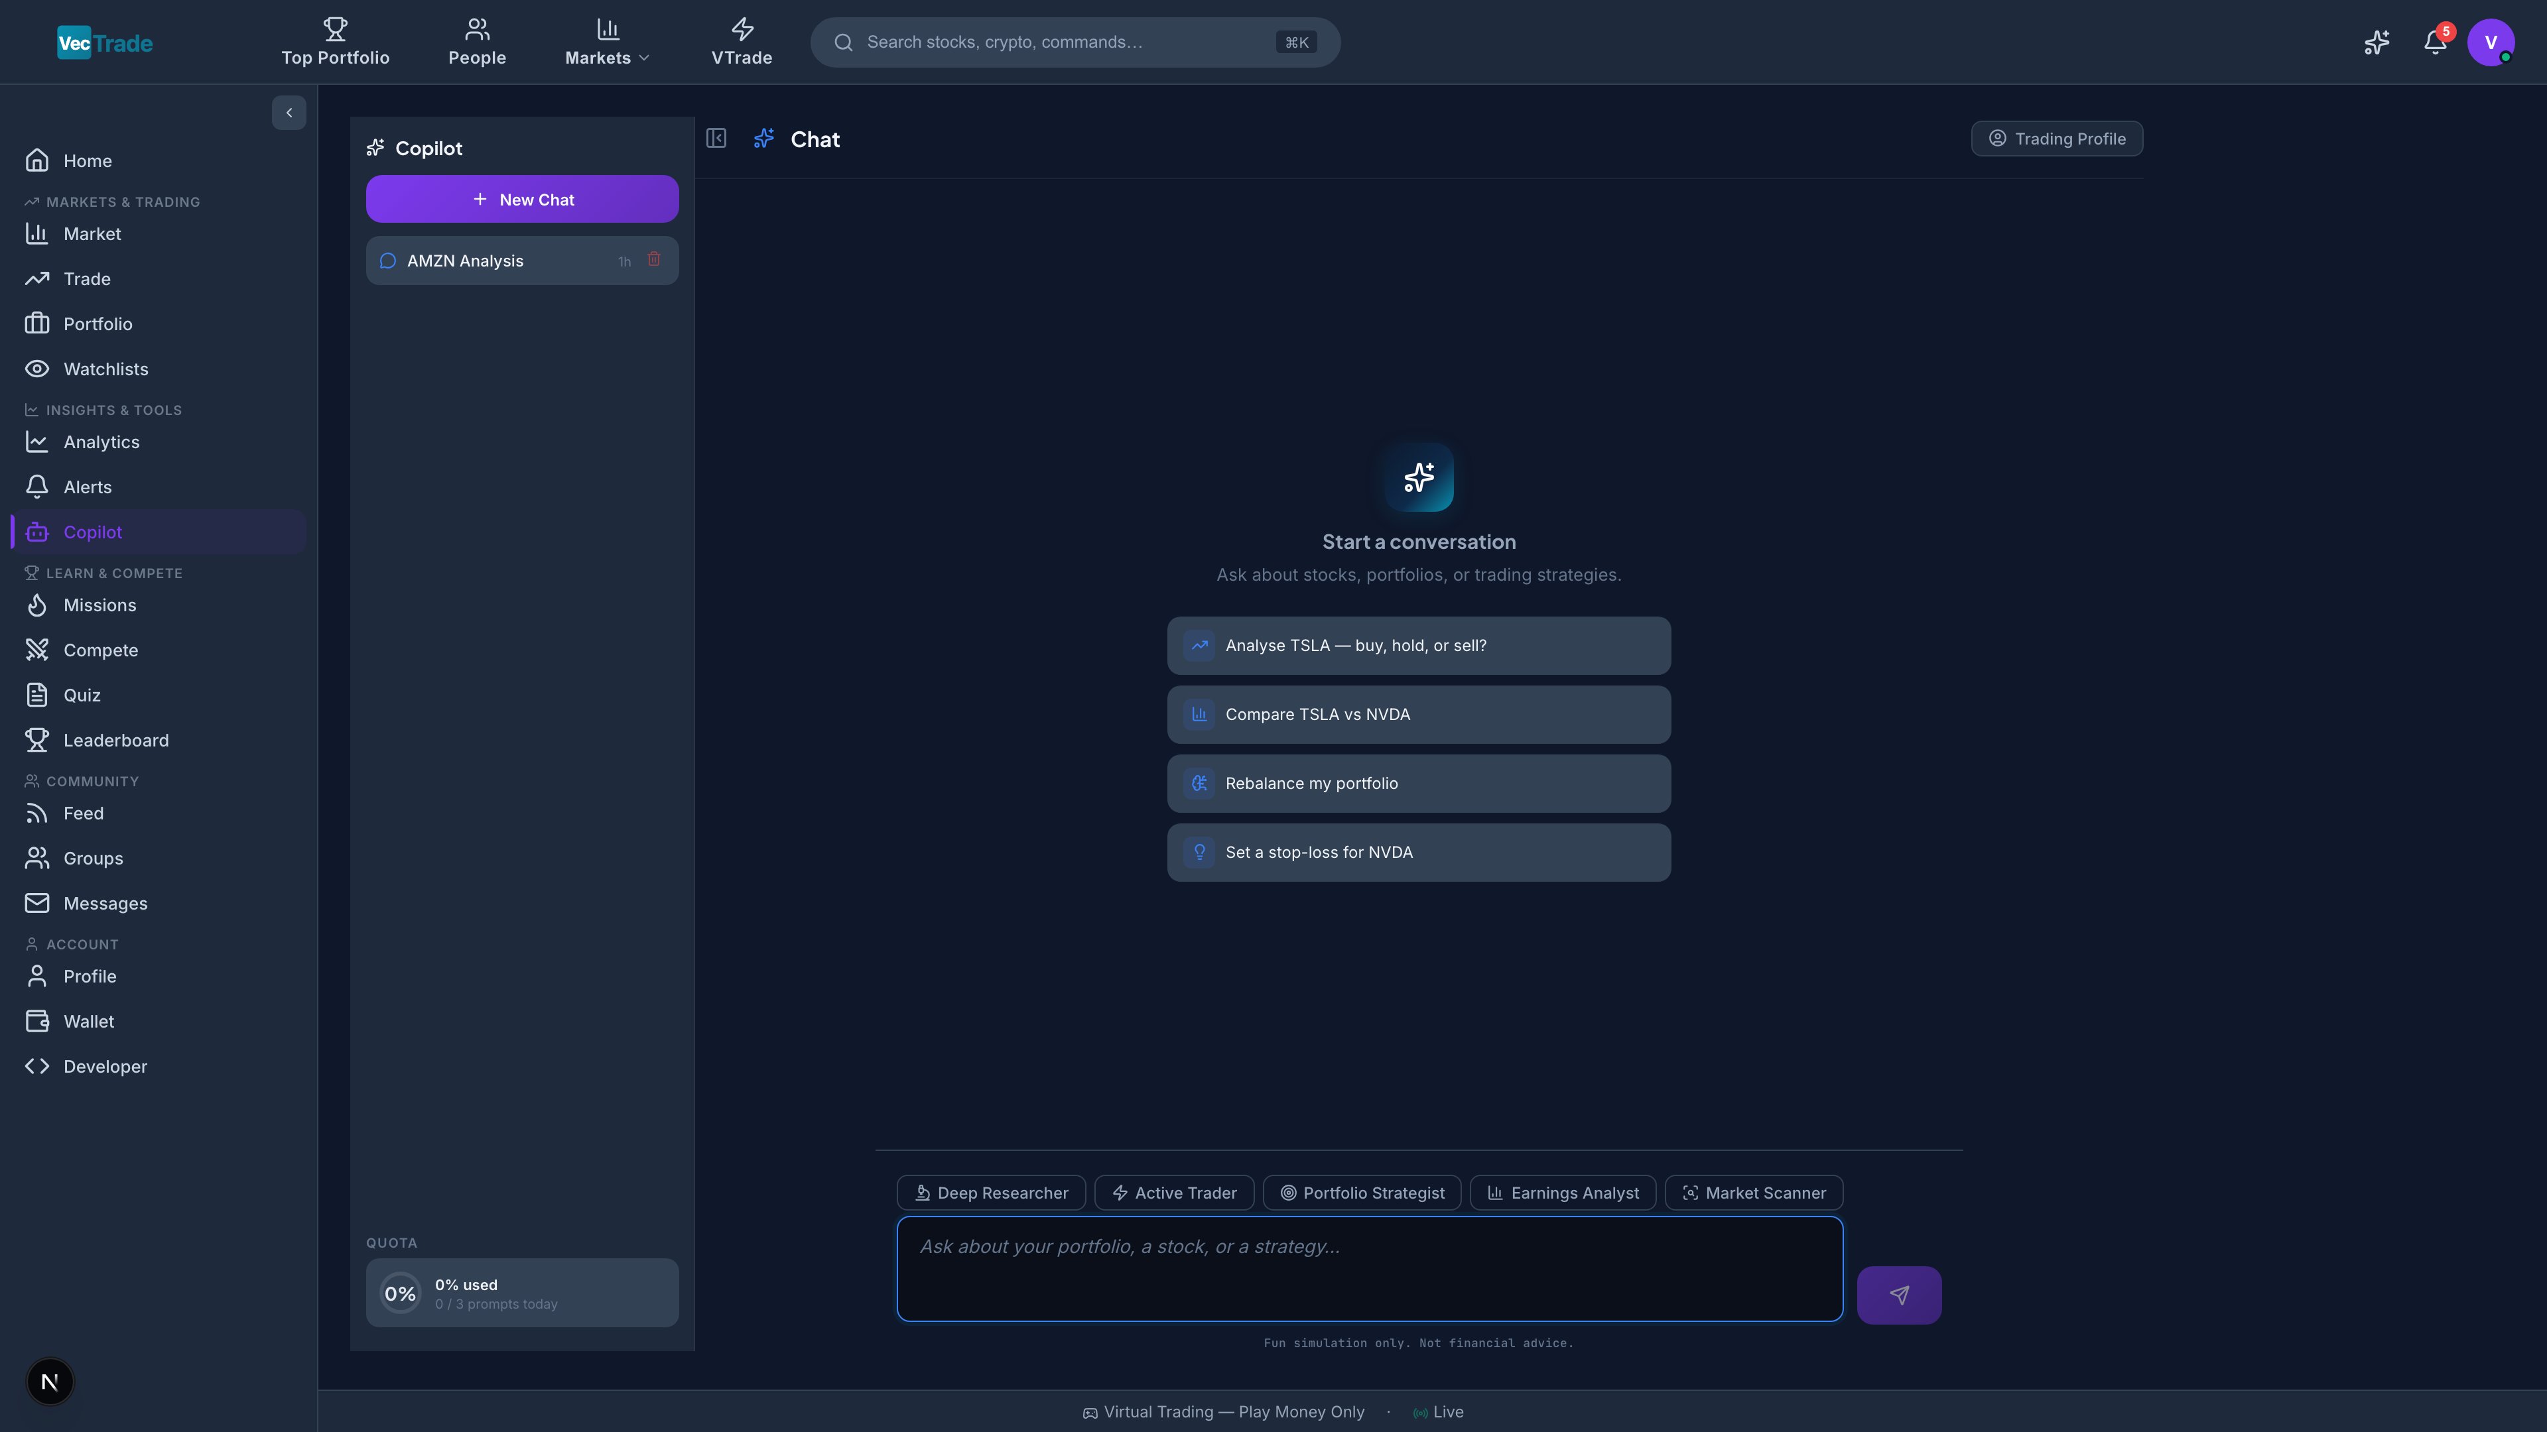2547x1432 pixels.
Task: Open VTrade from the top navigation
Action: point(742,42)
